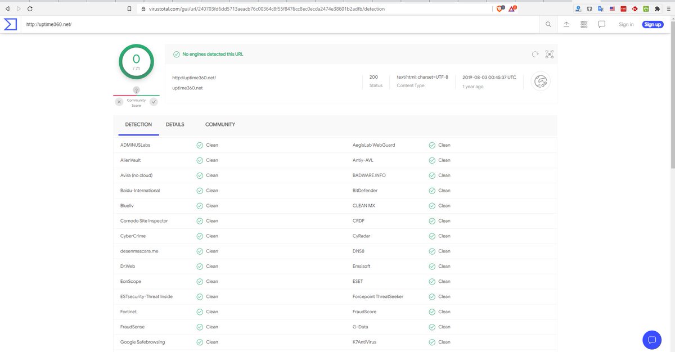Viewport: 675px width, 352px height.
Task: Click the http://uptime360.net/ URL in summary
Action: (194, 78)
